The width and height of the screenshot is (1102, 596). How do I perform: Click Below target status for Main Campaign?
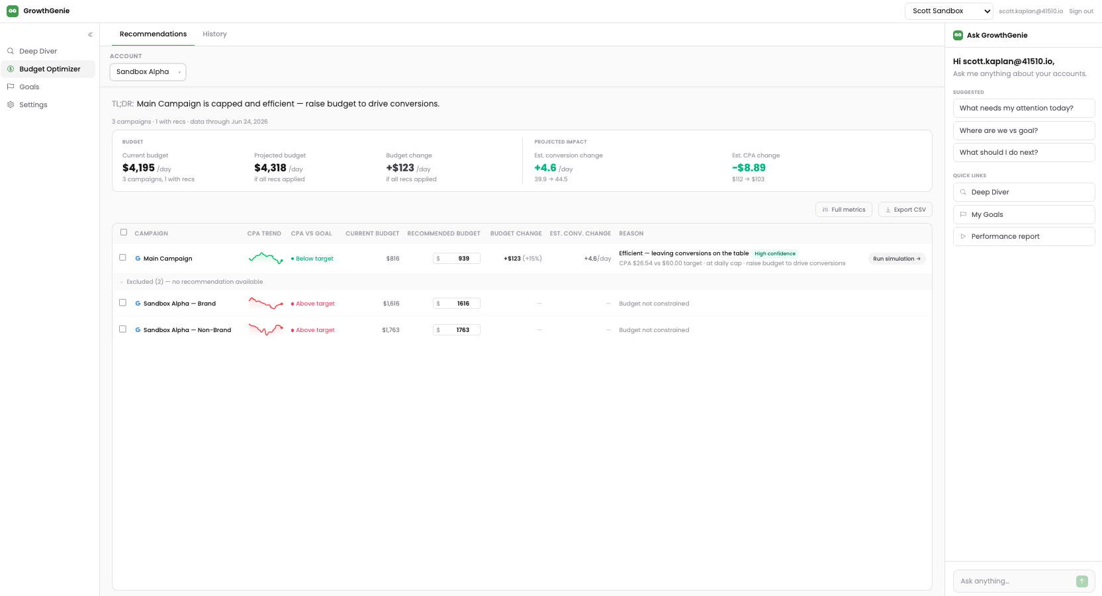(x=312, y=259)
